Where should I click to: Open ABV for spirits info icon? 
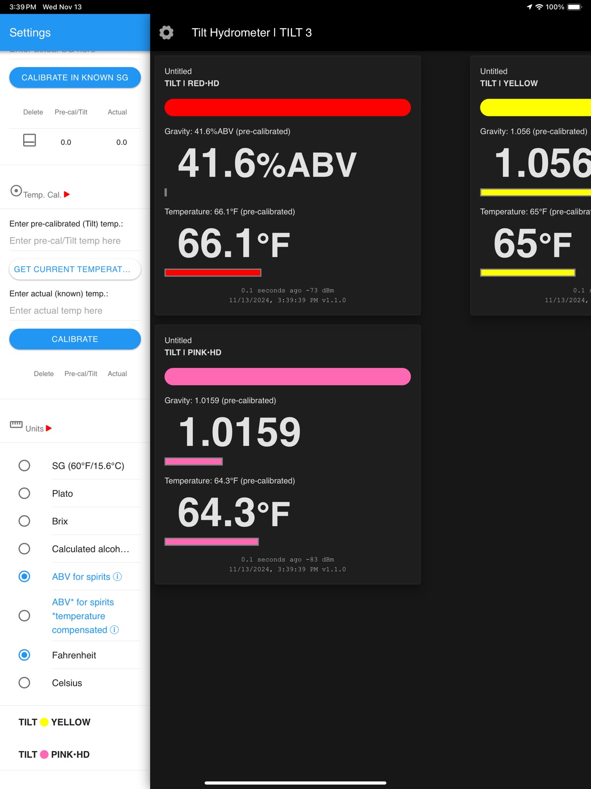(x=117, y=576)
